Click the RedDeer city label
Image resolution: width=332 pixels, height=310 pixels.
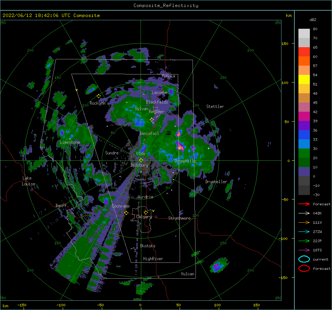pos(156,112)
